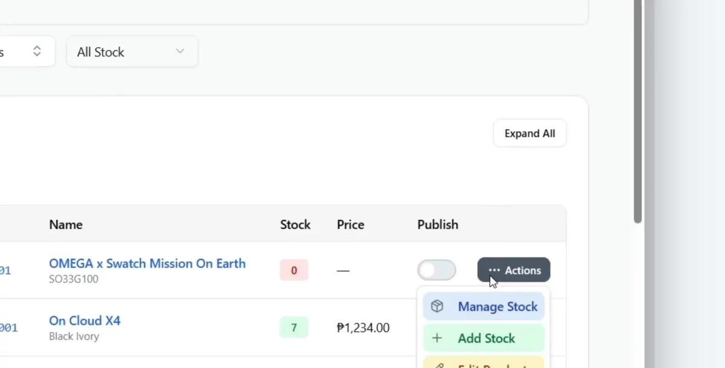This screenshot has height=368, width=725.
Task: Open the OMEGA x Swatch Mission On Earth link
Action: (147, 264)
